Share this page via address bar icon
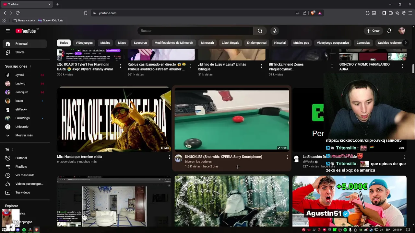The width and height of the screenshot is (415, 233). 305,13
